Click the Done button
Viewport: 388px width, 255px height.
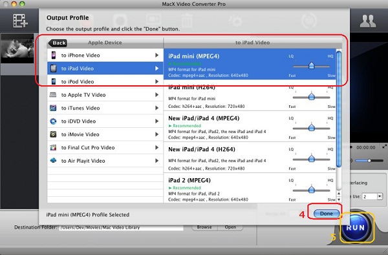(327, 214)
